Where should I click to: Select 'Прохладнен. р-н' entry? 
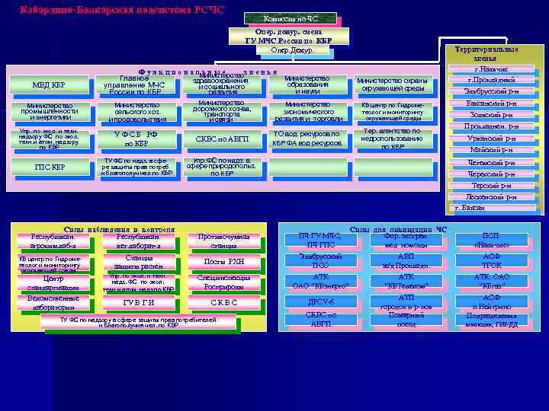click(491, 126)
